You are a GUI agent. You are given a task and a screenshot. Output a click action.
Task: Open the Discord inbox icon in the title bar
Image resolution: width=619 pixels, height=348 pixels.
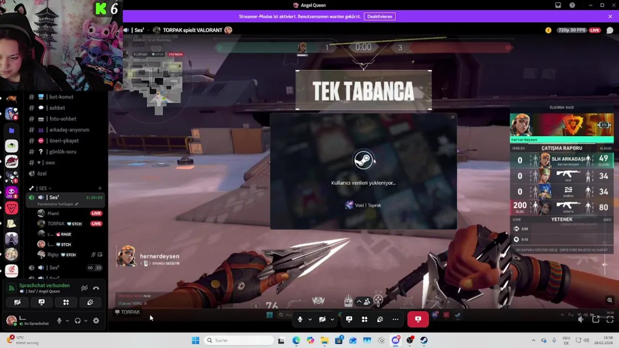pyautogui.click(x=558, y=5)
